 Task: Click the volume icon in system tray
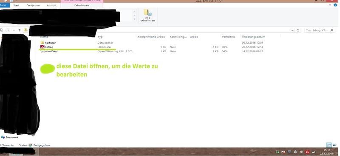click(301, 152)
